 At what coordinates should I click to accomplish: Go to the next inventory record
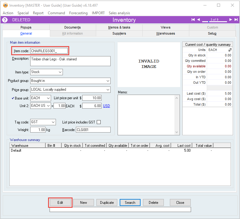pos(230,20)
